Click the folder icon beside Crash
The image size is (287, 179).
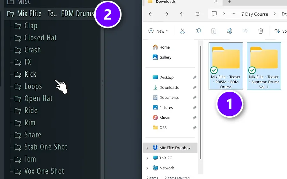click(18, 51)
